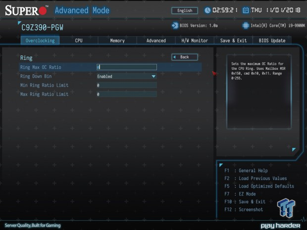
Task: Click the Supermicro logo
Action: click(26, 10)
